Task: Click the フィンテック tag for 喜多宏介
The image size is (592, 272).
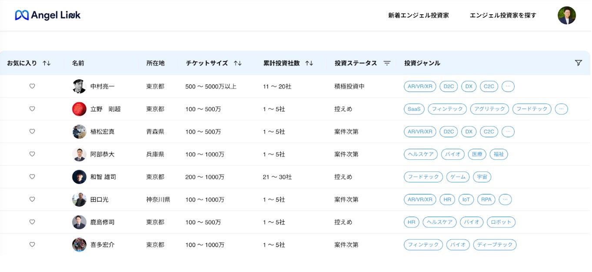Action: 423,245
